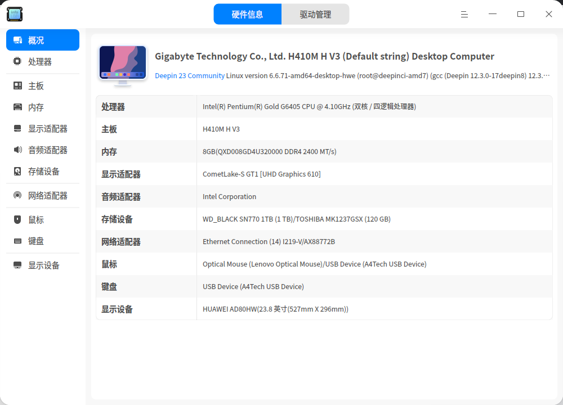This screenshot has width=563, height=405.
Task: Maximize the Device Manager window
Action: click(x=521, y=14)
